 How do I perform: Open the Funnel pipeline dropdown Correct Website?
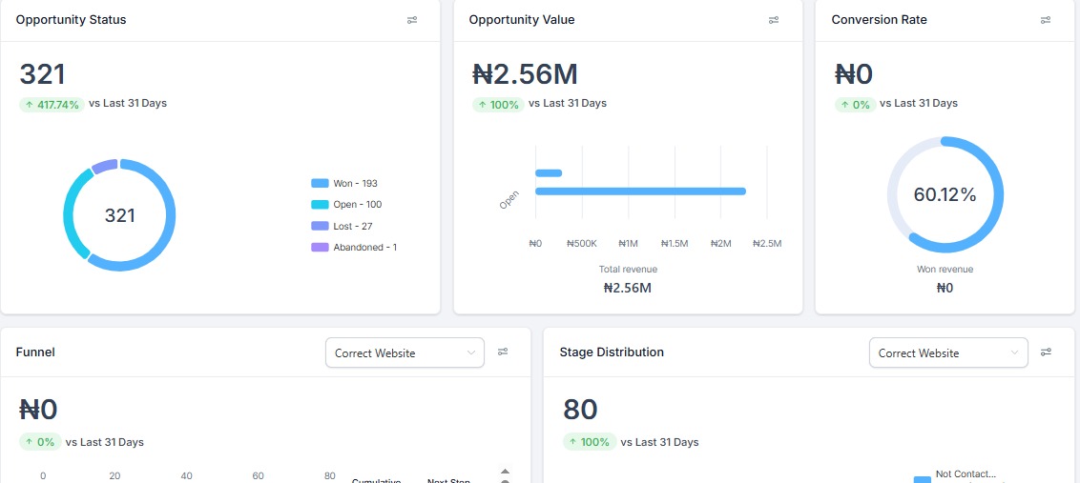(405, 352)
